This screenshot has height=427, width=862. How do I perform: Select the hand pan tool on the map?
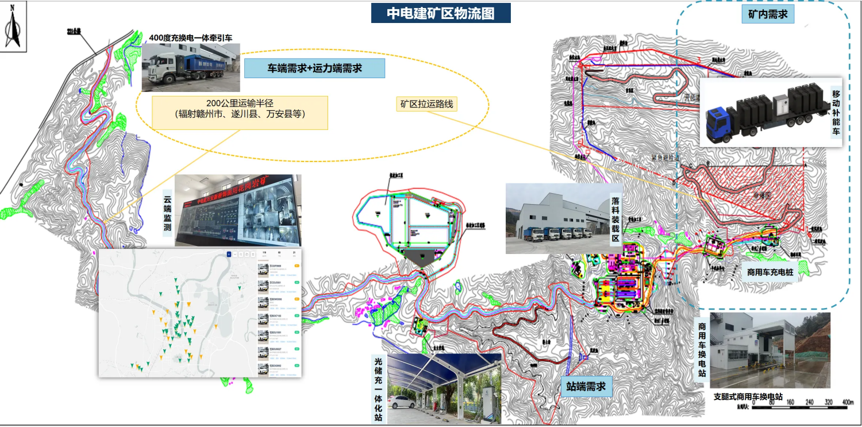[247, 254]
